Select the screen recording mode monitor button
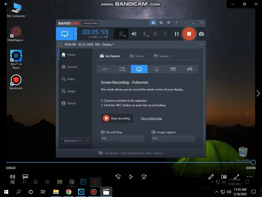Screen dimensions: 262x197 point(64,34)
